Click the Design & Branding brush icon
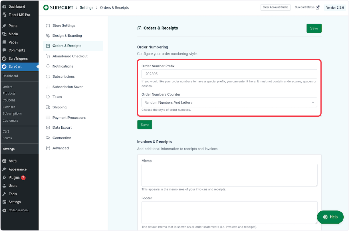Screen dimensions: 349x231 (x=48, y=36)
